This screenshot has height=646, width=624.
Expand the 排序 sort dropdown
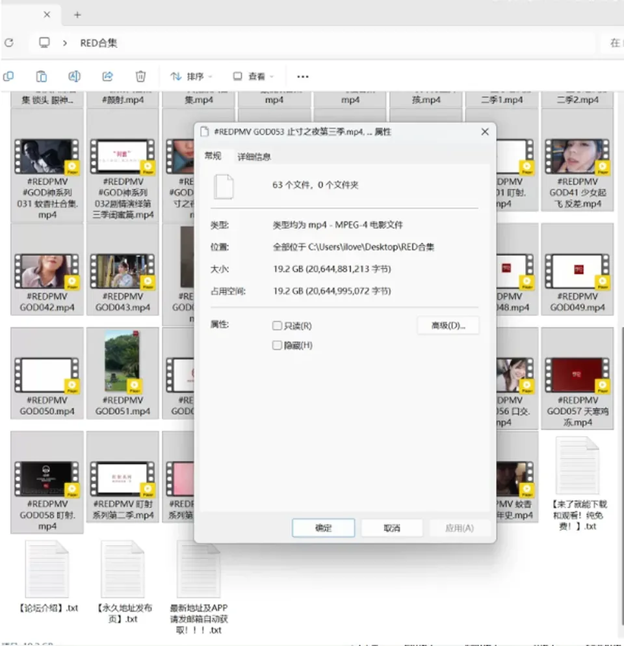(192, 76)
